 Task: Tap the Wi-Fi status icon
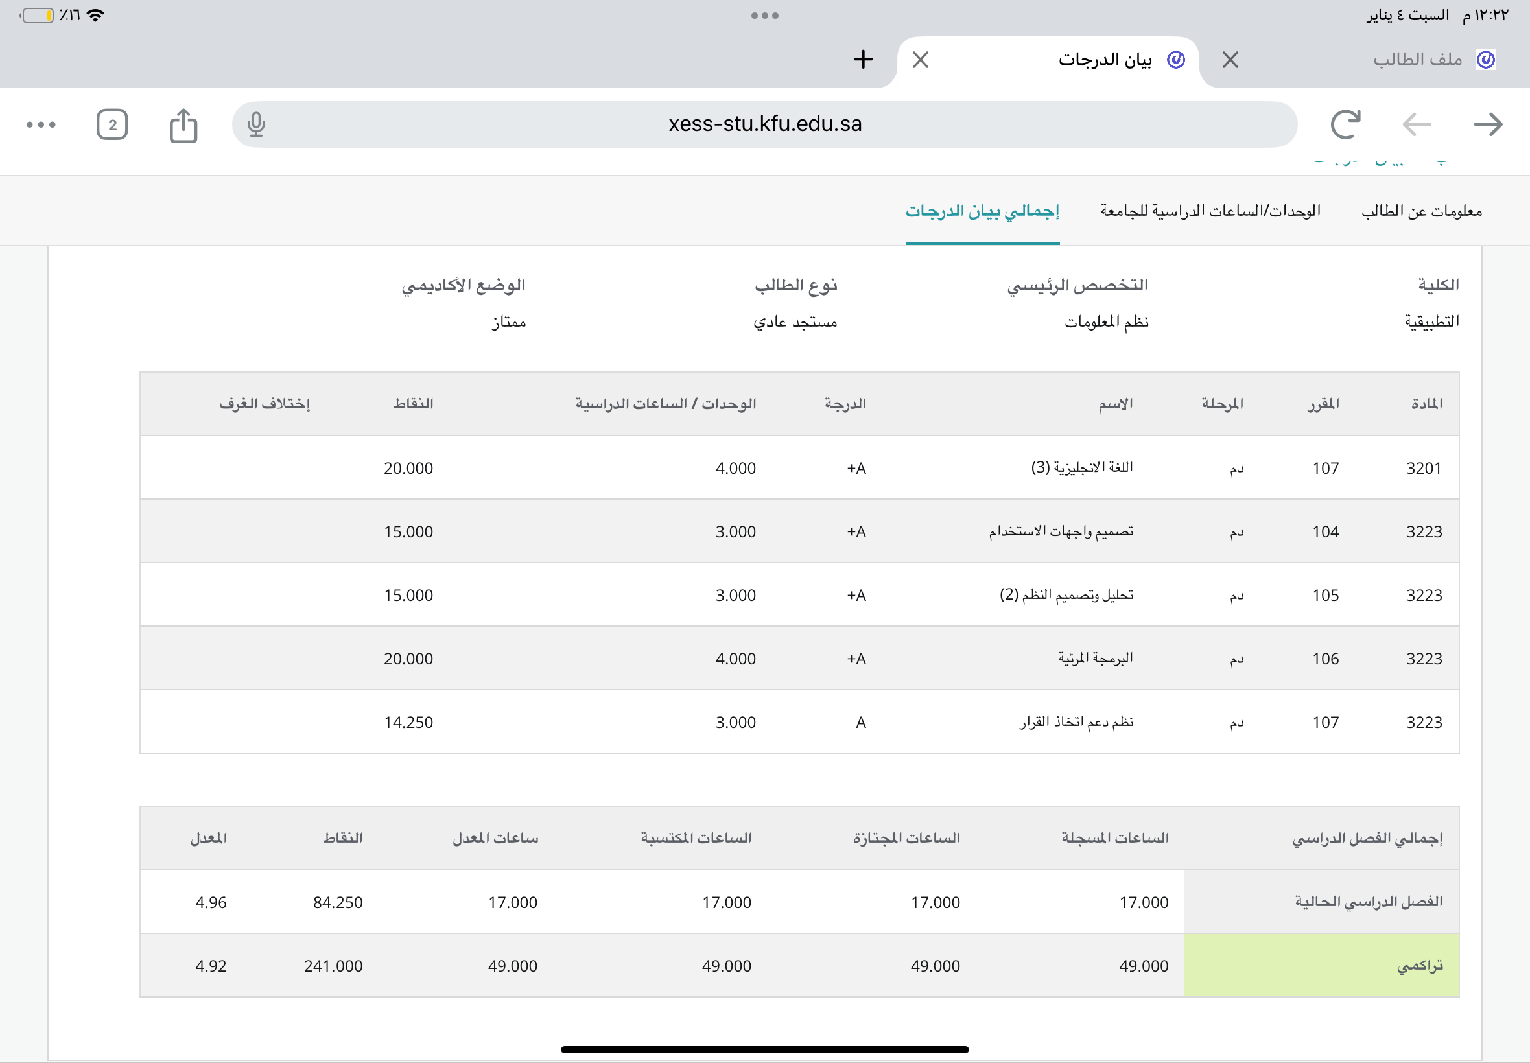pos(95,16)
